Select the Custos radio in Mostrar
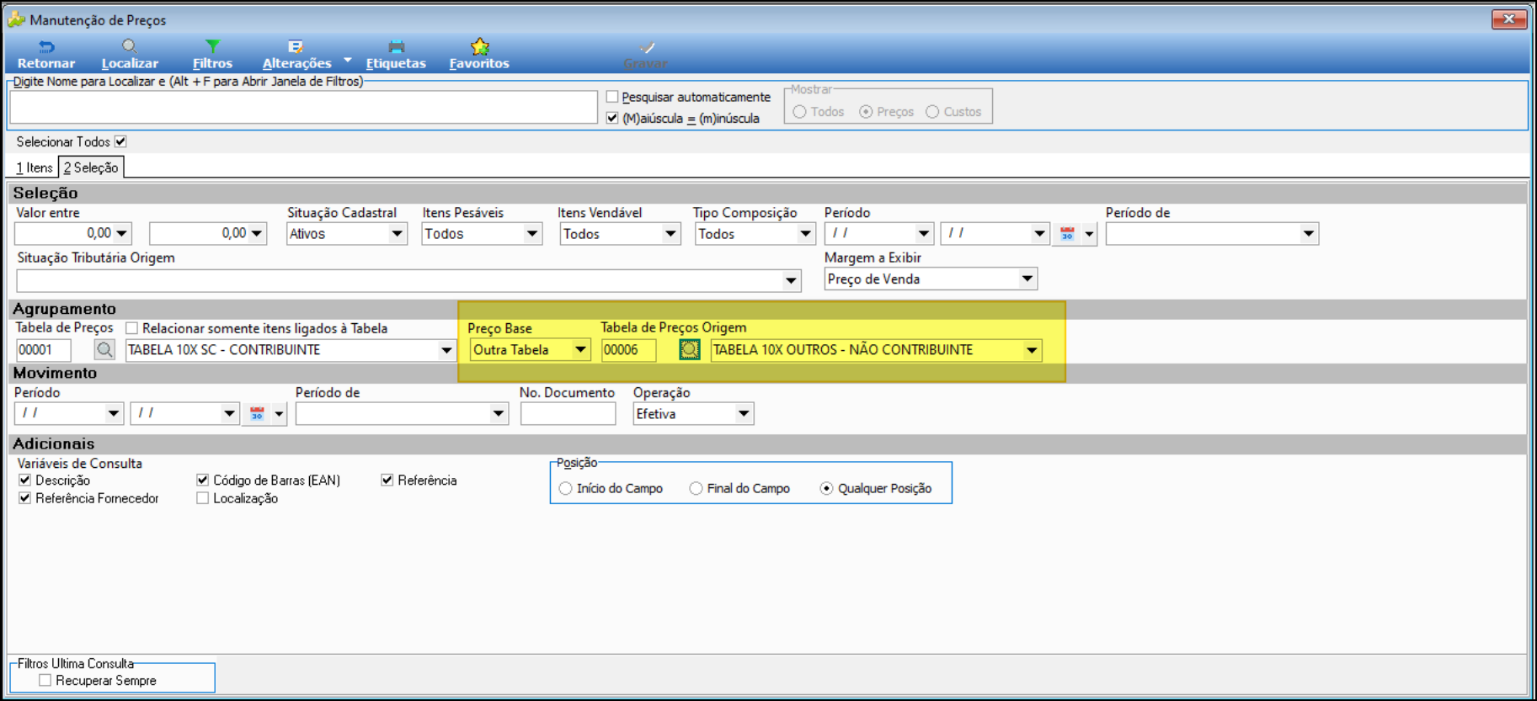The width and height of the screenshot is (1537, 701). point(932,112)
